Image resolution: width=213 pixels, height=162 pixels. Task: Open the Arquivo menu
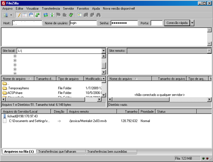(x=7, y=9)
